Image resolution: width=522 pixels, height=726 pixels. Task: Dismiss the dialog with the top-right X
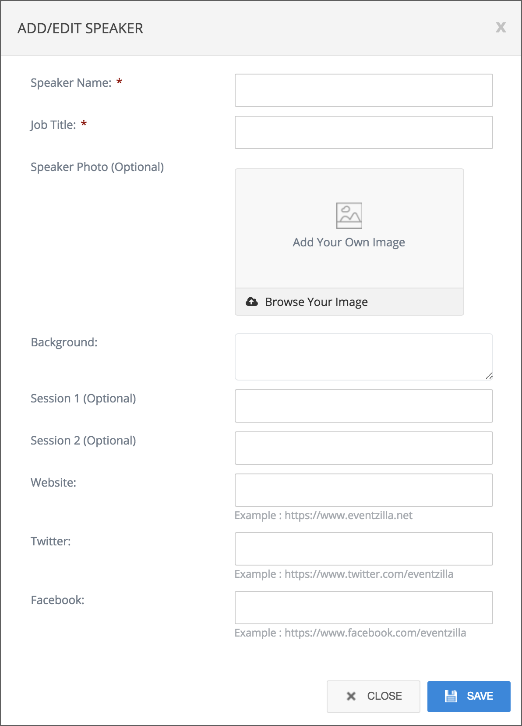pos(501,28)
